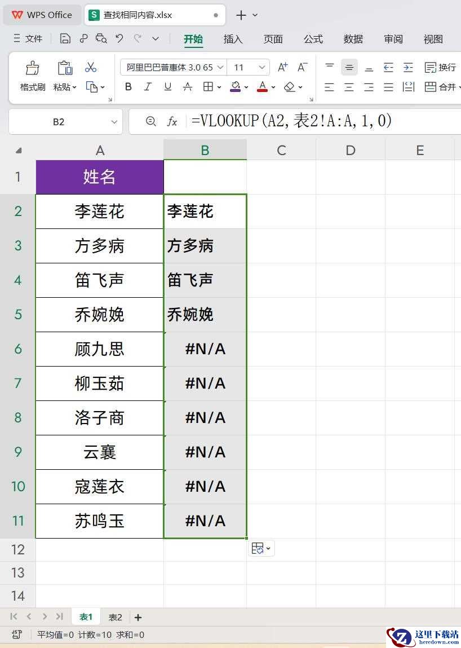Toggle Underline formatting
This screenshot has height=648, width=461.
tap(167, 87)
